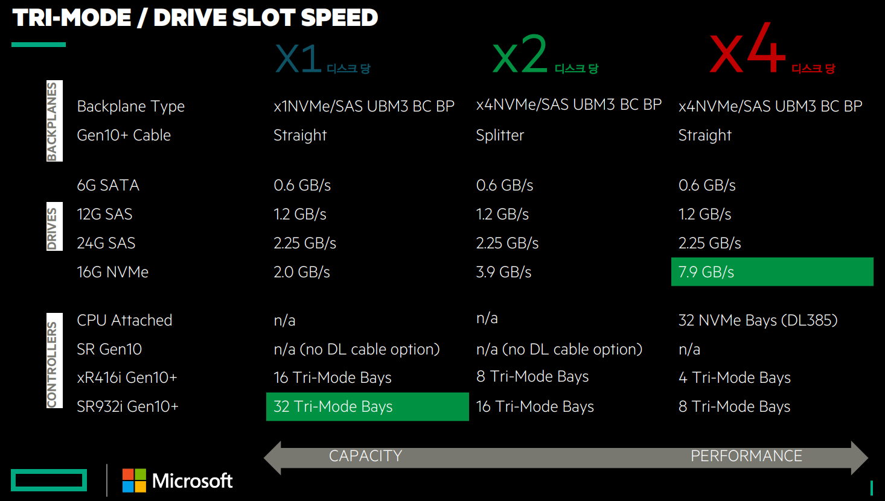Select the blue X1 heading
Viewport: 885px width, 501px height.
pyautogui.click(x=298, y=59)
